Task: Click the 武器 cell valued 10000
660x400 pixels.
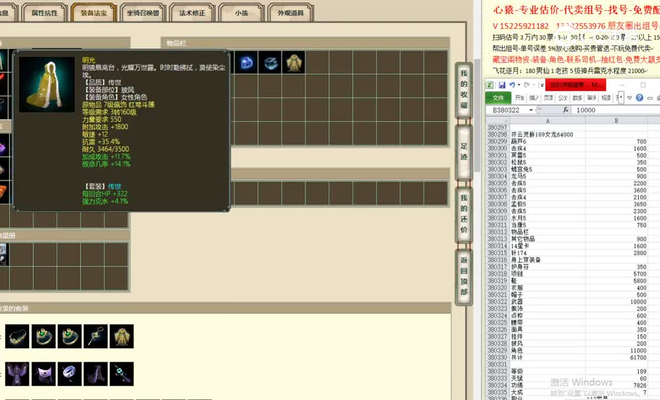Action: click(x=547, y=302)
